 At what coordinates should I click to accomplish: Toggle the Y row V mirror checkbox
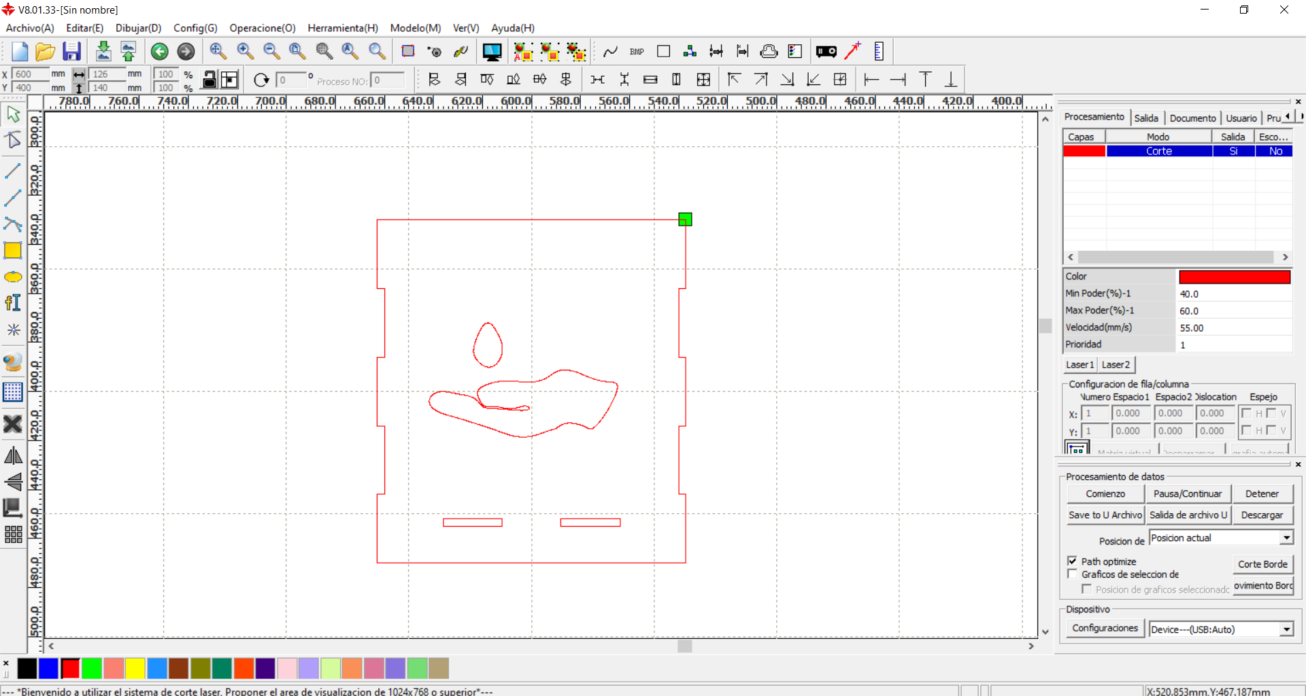(1271, 430)
